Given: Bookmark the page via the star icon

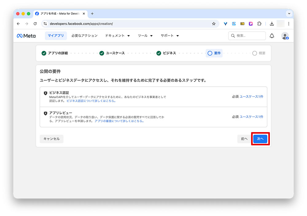Looking at the screenshot, I should 214,24.
